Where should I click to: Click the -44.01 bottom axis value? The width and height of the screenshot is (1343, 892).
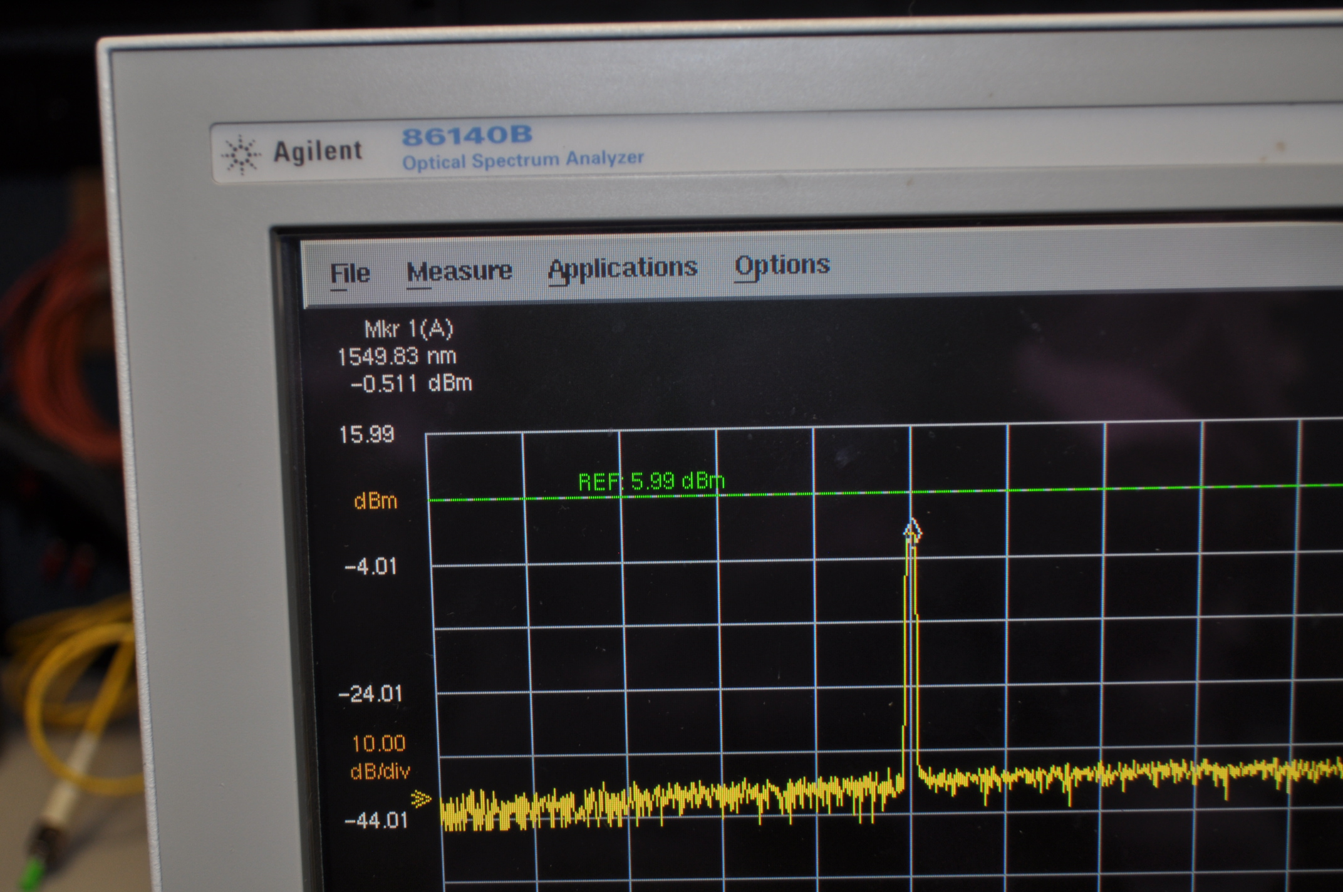click(x=376, y=820)
